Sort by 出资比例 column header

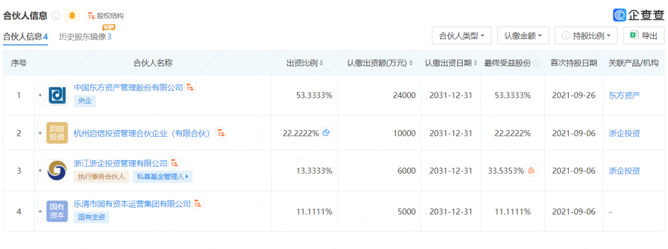pyautogui.click(x=305, y=63)
